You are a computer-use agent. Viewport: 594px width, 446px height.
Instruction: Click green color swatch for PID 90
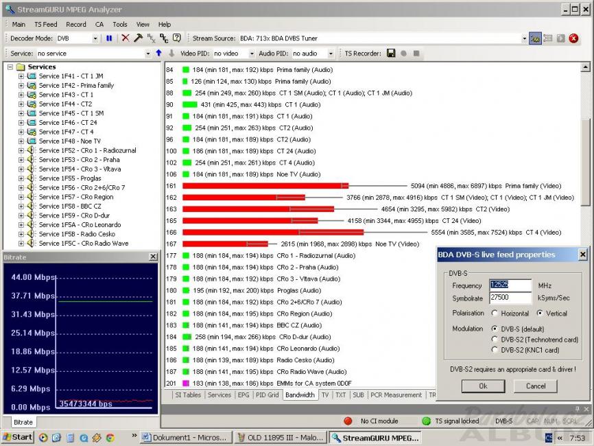[190, 104]
